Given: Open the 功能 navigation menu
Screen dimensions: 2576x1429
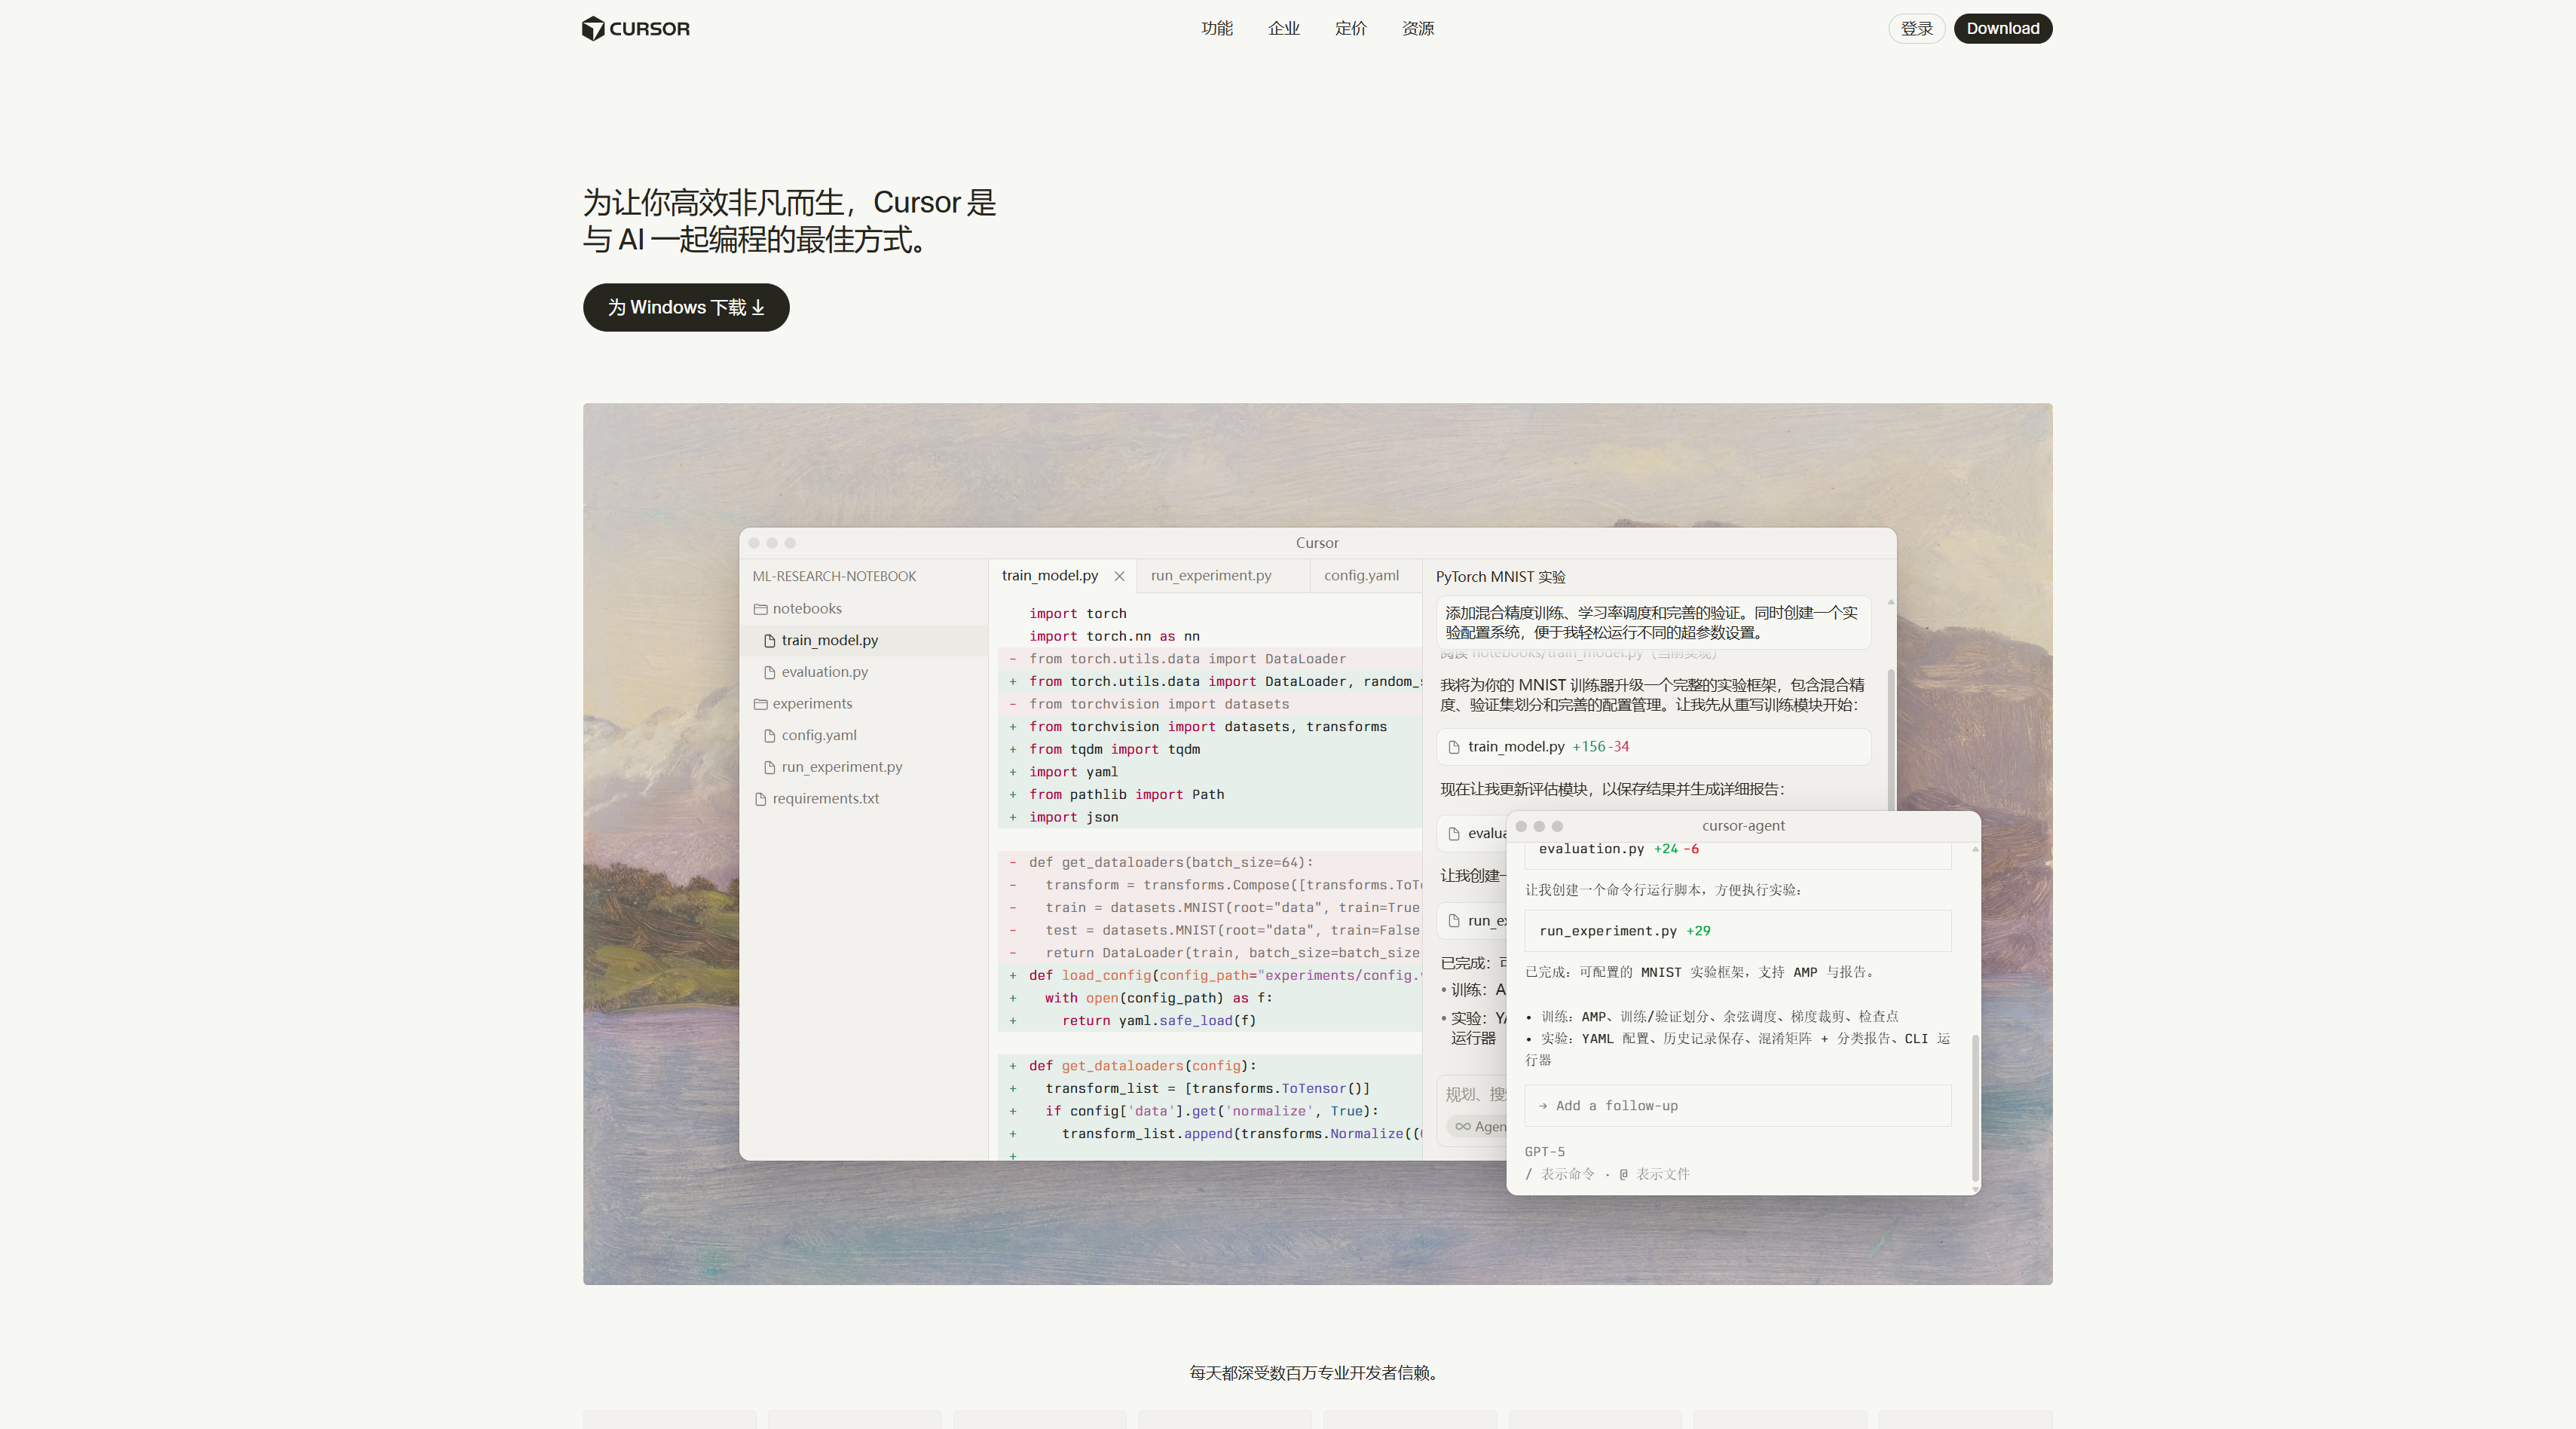Looking at the screenshot, I should pos(1216,29).
